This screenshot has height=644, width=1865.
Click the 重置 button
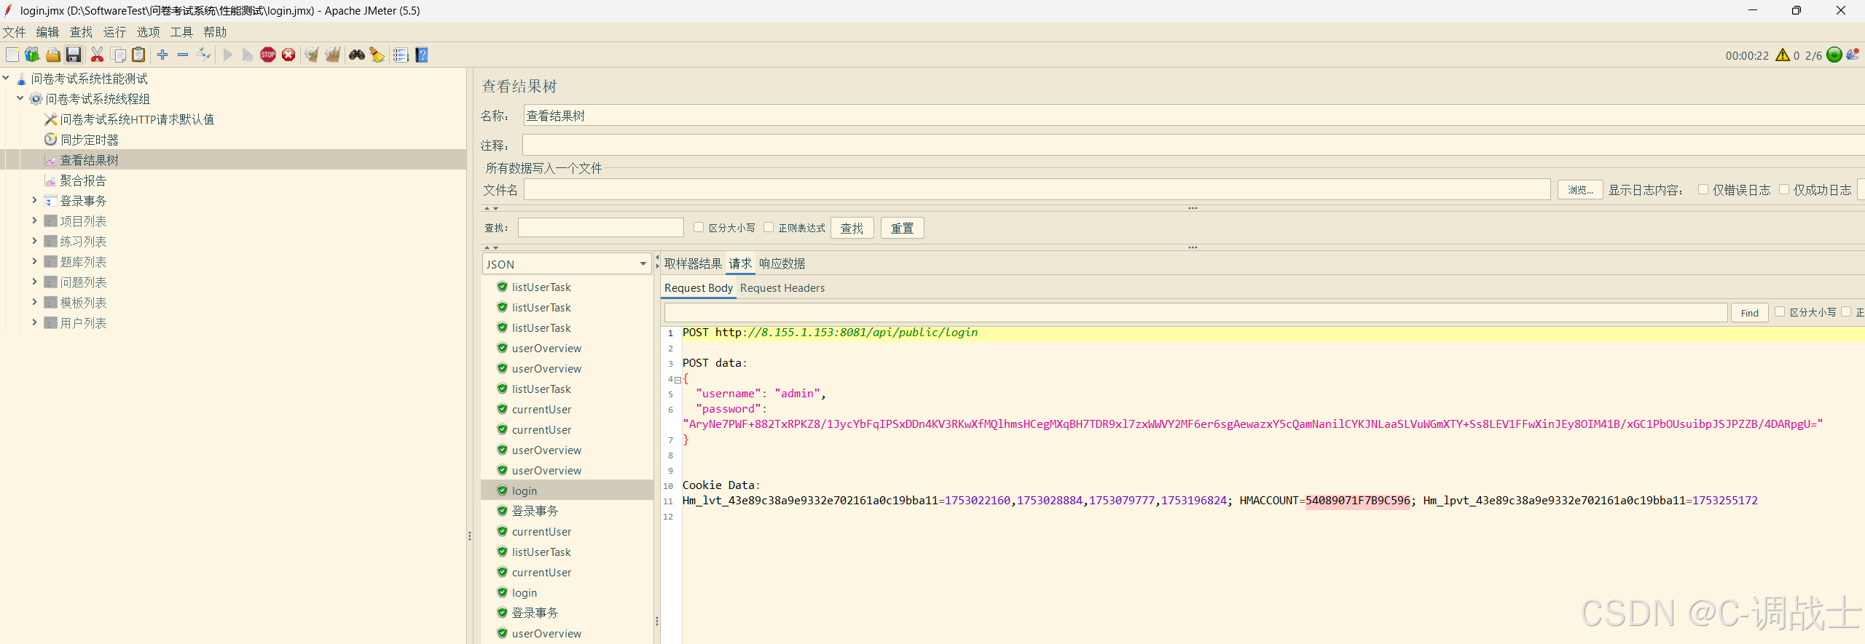tap(902, 228)
